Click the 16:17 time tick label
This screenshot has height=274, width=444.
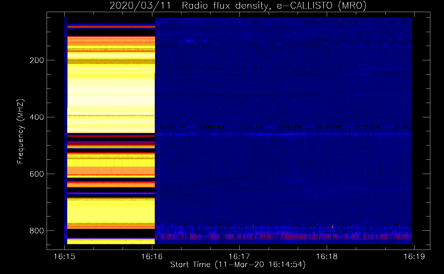(239, 257)
